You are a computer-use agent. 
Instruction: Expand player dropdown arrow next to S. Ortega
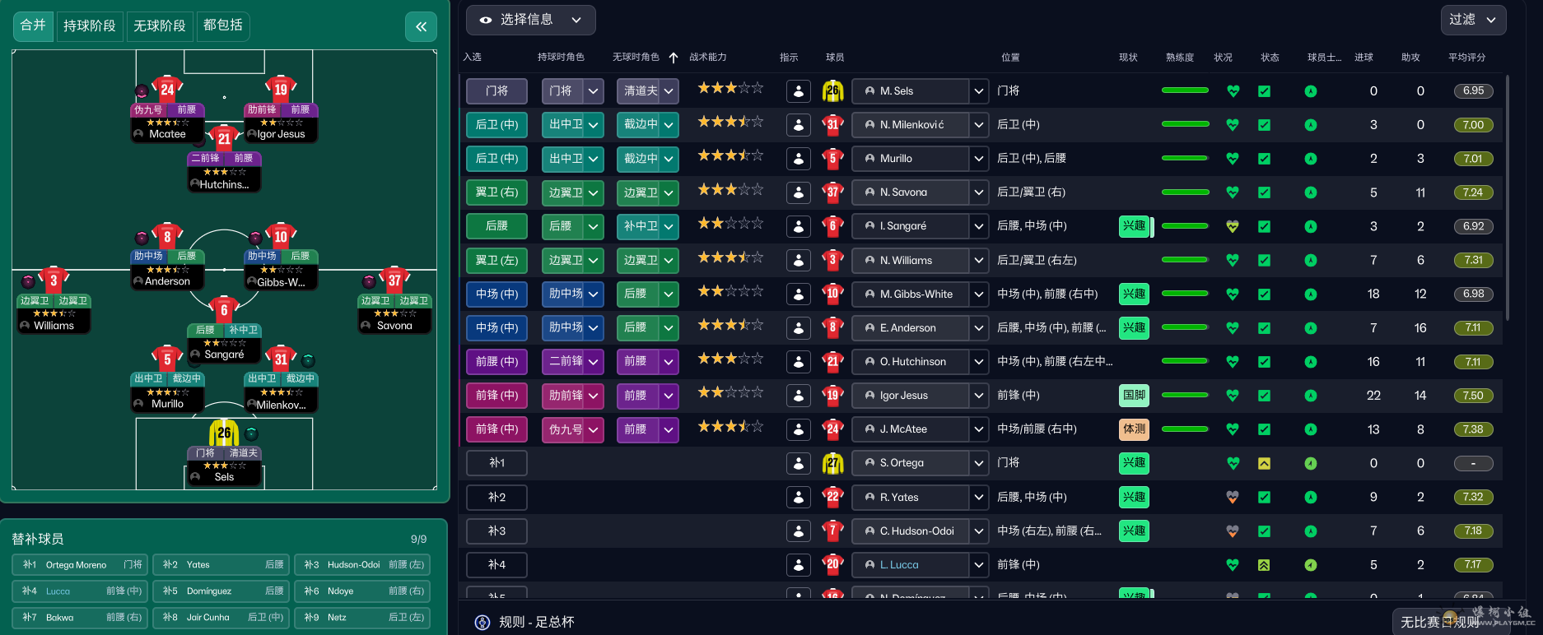point(978,463)
